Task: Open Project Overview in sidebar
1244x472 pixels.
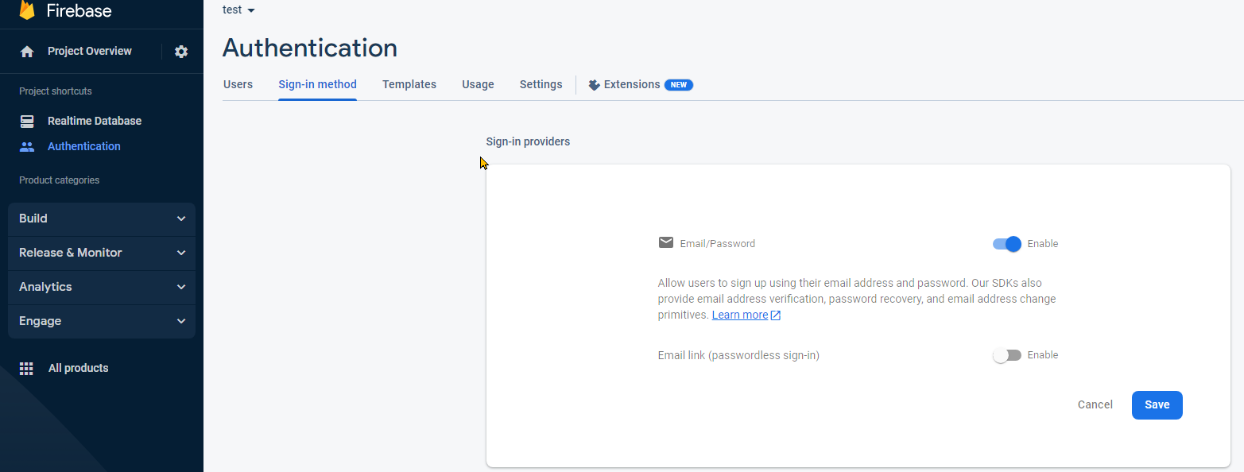Action: (90, 52)
